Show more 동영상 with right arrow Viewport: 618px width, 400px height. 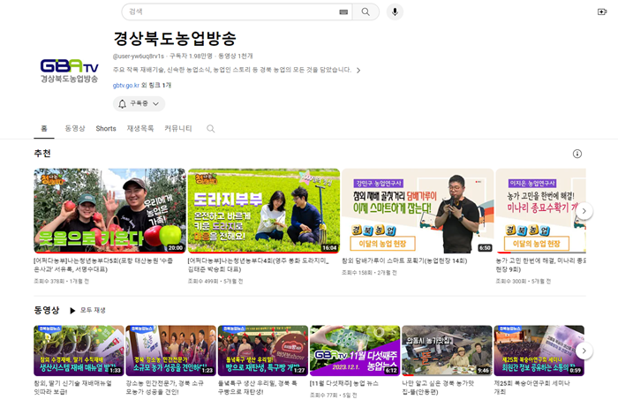pos(584,351)
